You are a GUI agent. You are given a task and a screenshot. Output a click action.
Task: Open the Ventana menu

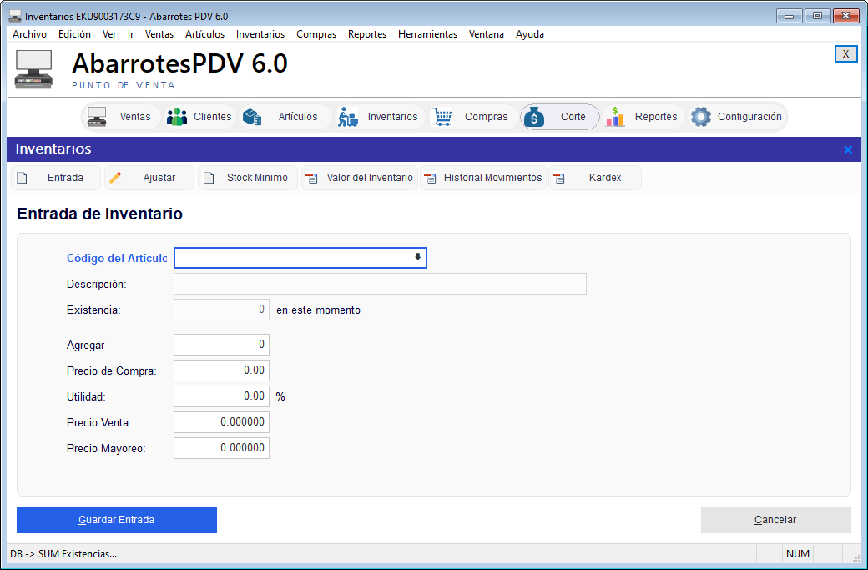point(486,34)
